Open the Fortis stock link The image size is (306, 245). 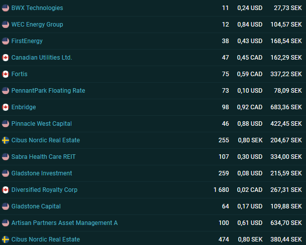tap(19, 74)
